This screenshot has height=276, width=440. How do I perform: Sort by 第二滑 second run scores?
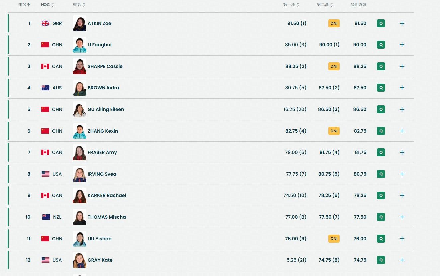point(325,5)
